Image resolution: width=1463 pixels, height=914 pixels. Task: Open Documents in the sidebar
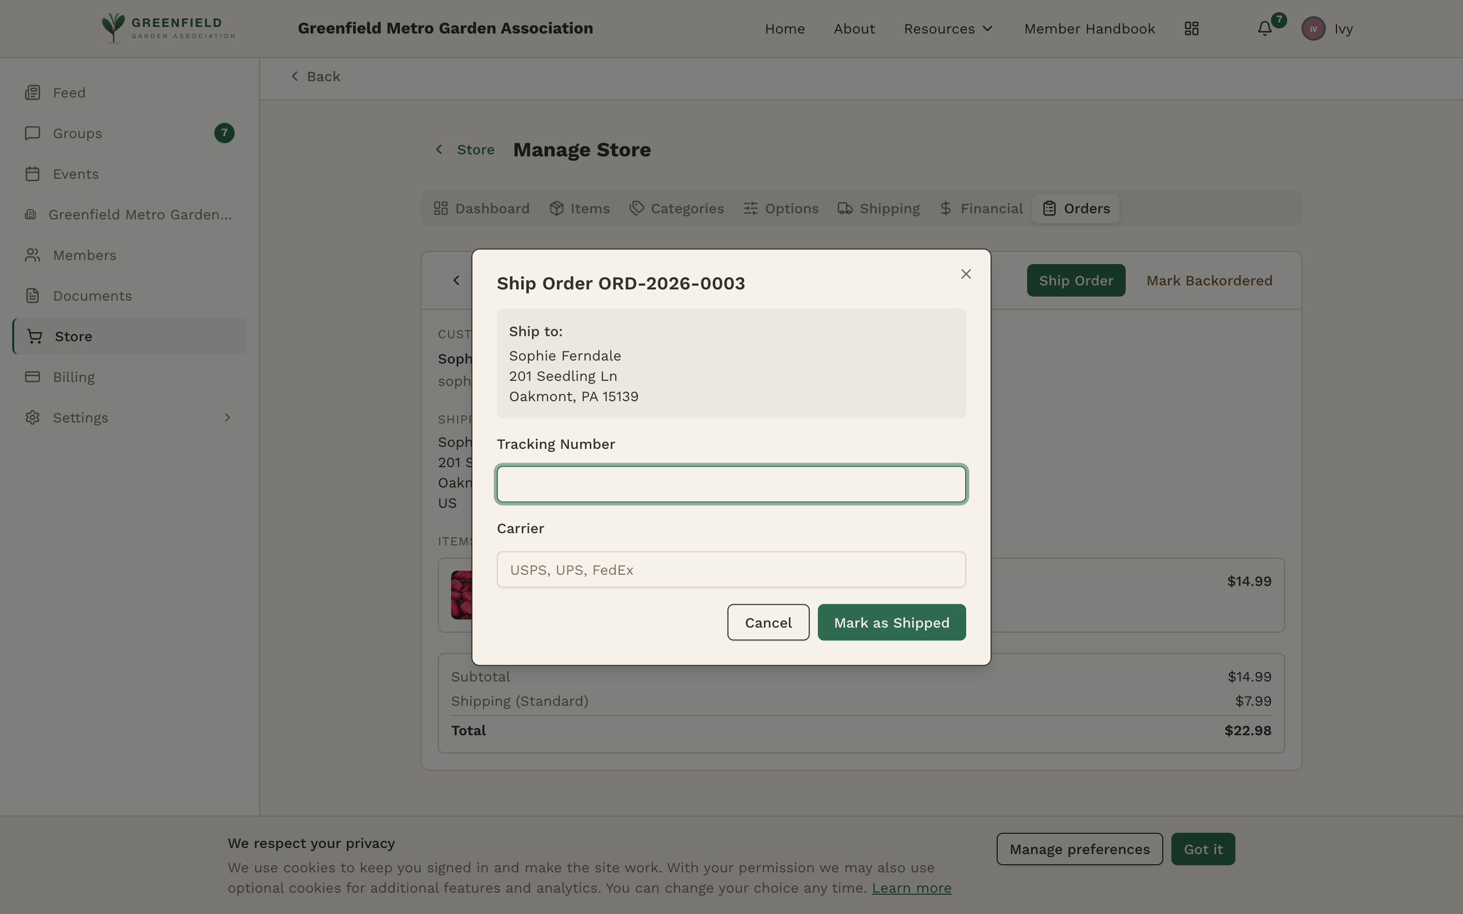pos(130,296)
